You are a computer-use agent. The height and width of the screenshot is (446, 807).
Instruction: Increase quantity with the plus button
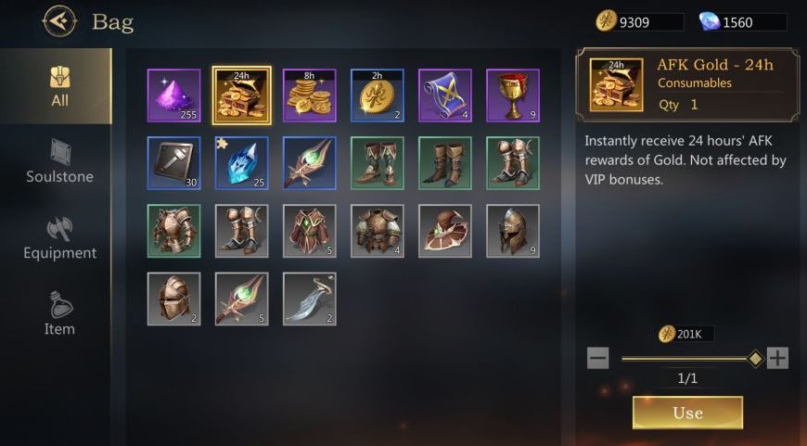777,358
